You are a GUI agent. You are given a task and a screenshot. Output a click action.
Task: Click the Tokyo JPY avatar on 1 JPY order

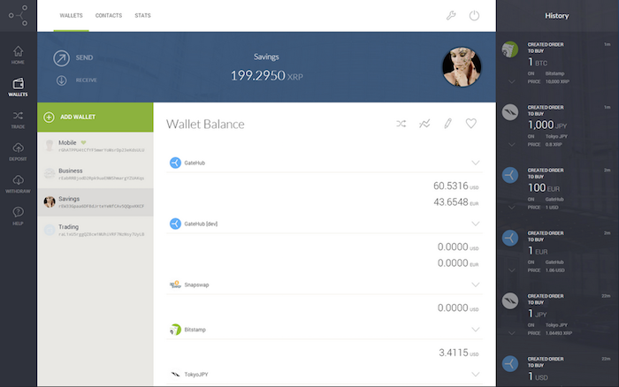[510, 300]
